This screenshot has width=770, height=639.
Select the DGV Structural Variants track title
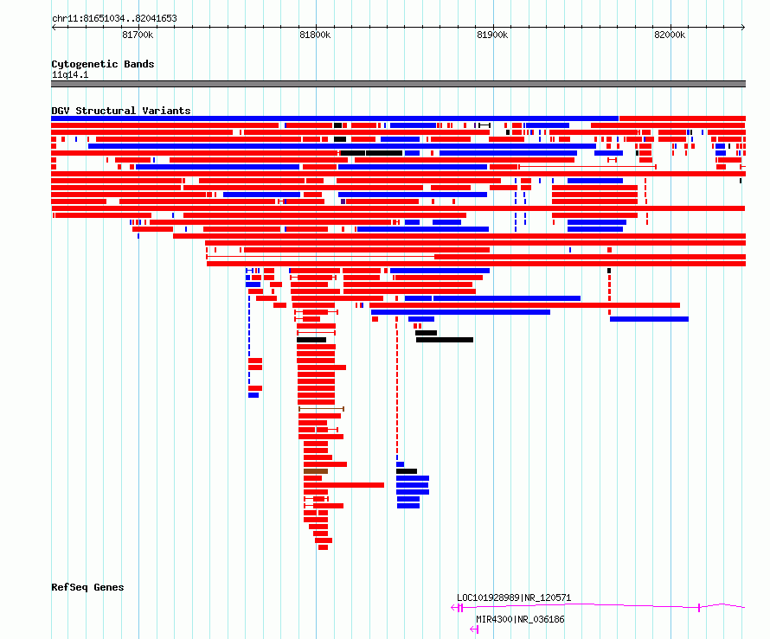121,111
